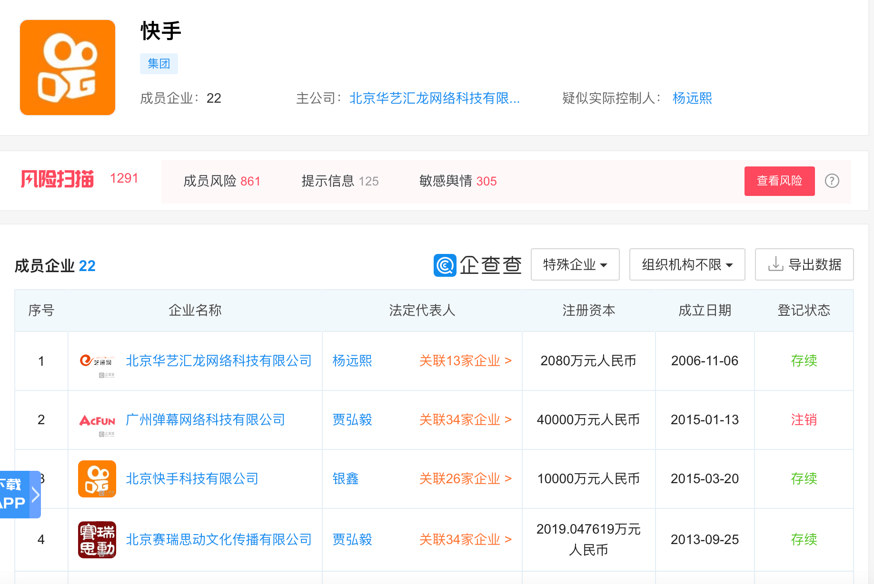Click legal representative 贾弘毅 in row 2
The image size is (874, 584).
[352, 420]
